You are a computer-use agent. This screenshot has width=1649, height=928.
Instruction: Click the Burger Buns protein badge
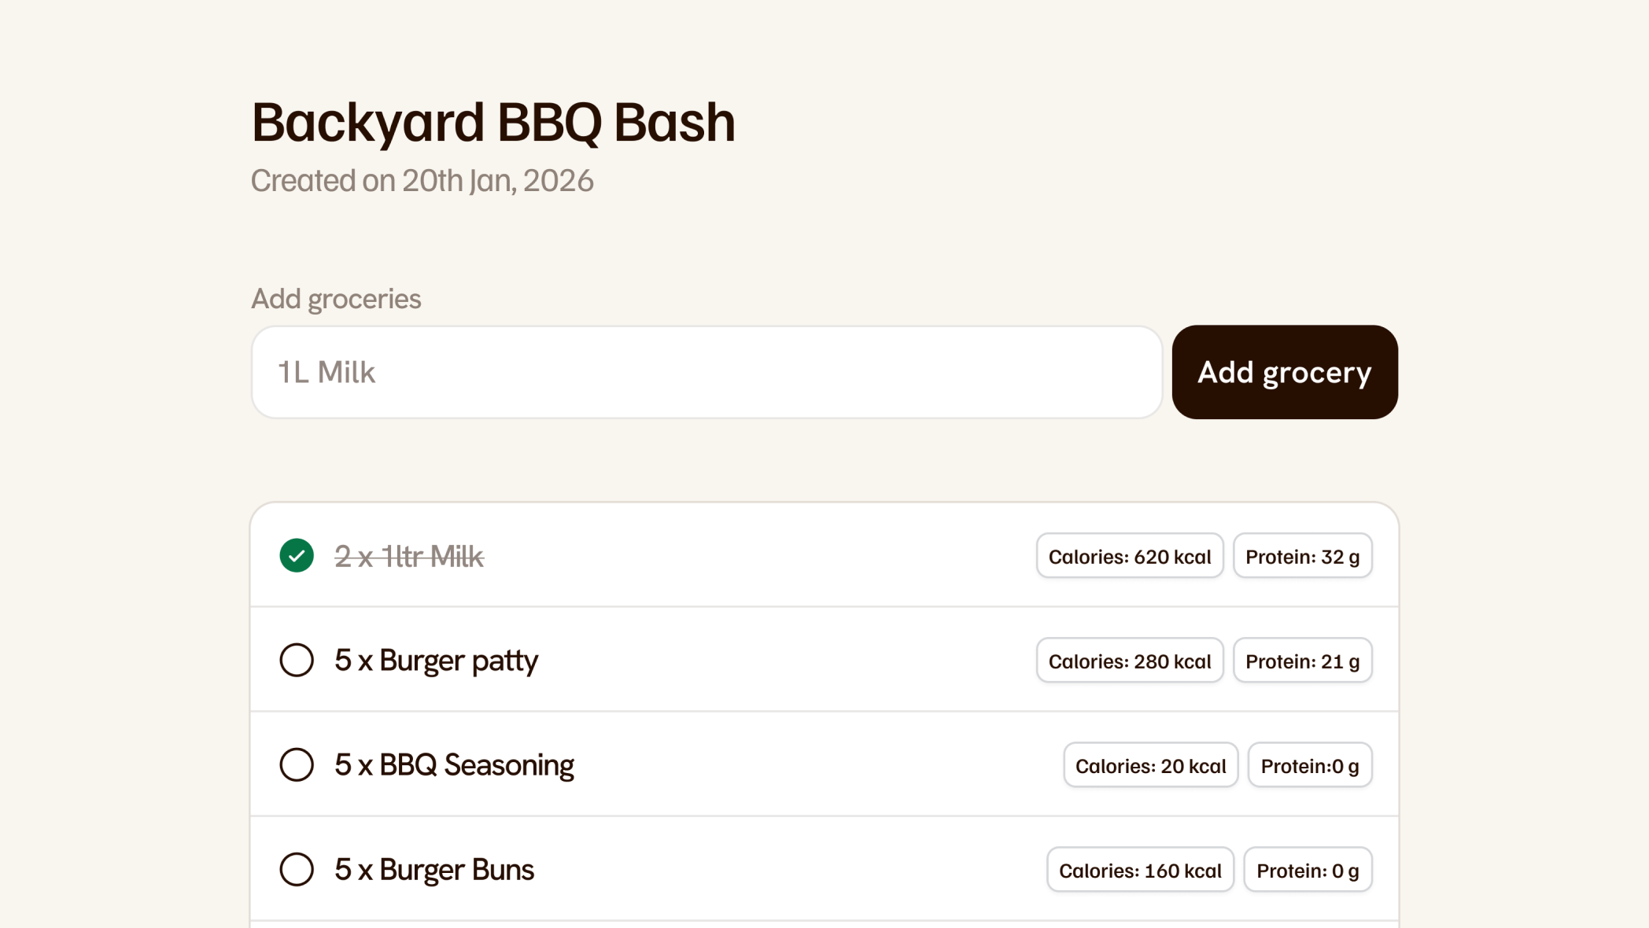[x=1307, y=871]
